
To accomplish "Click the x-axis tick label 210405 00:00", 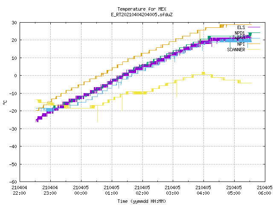I will [x=81, y=190].
